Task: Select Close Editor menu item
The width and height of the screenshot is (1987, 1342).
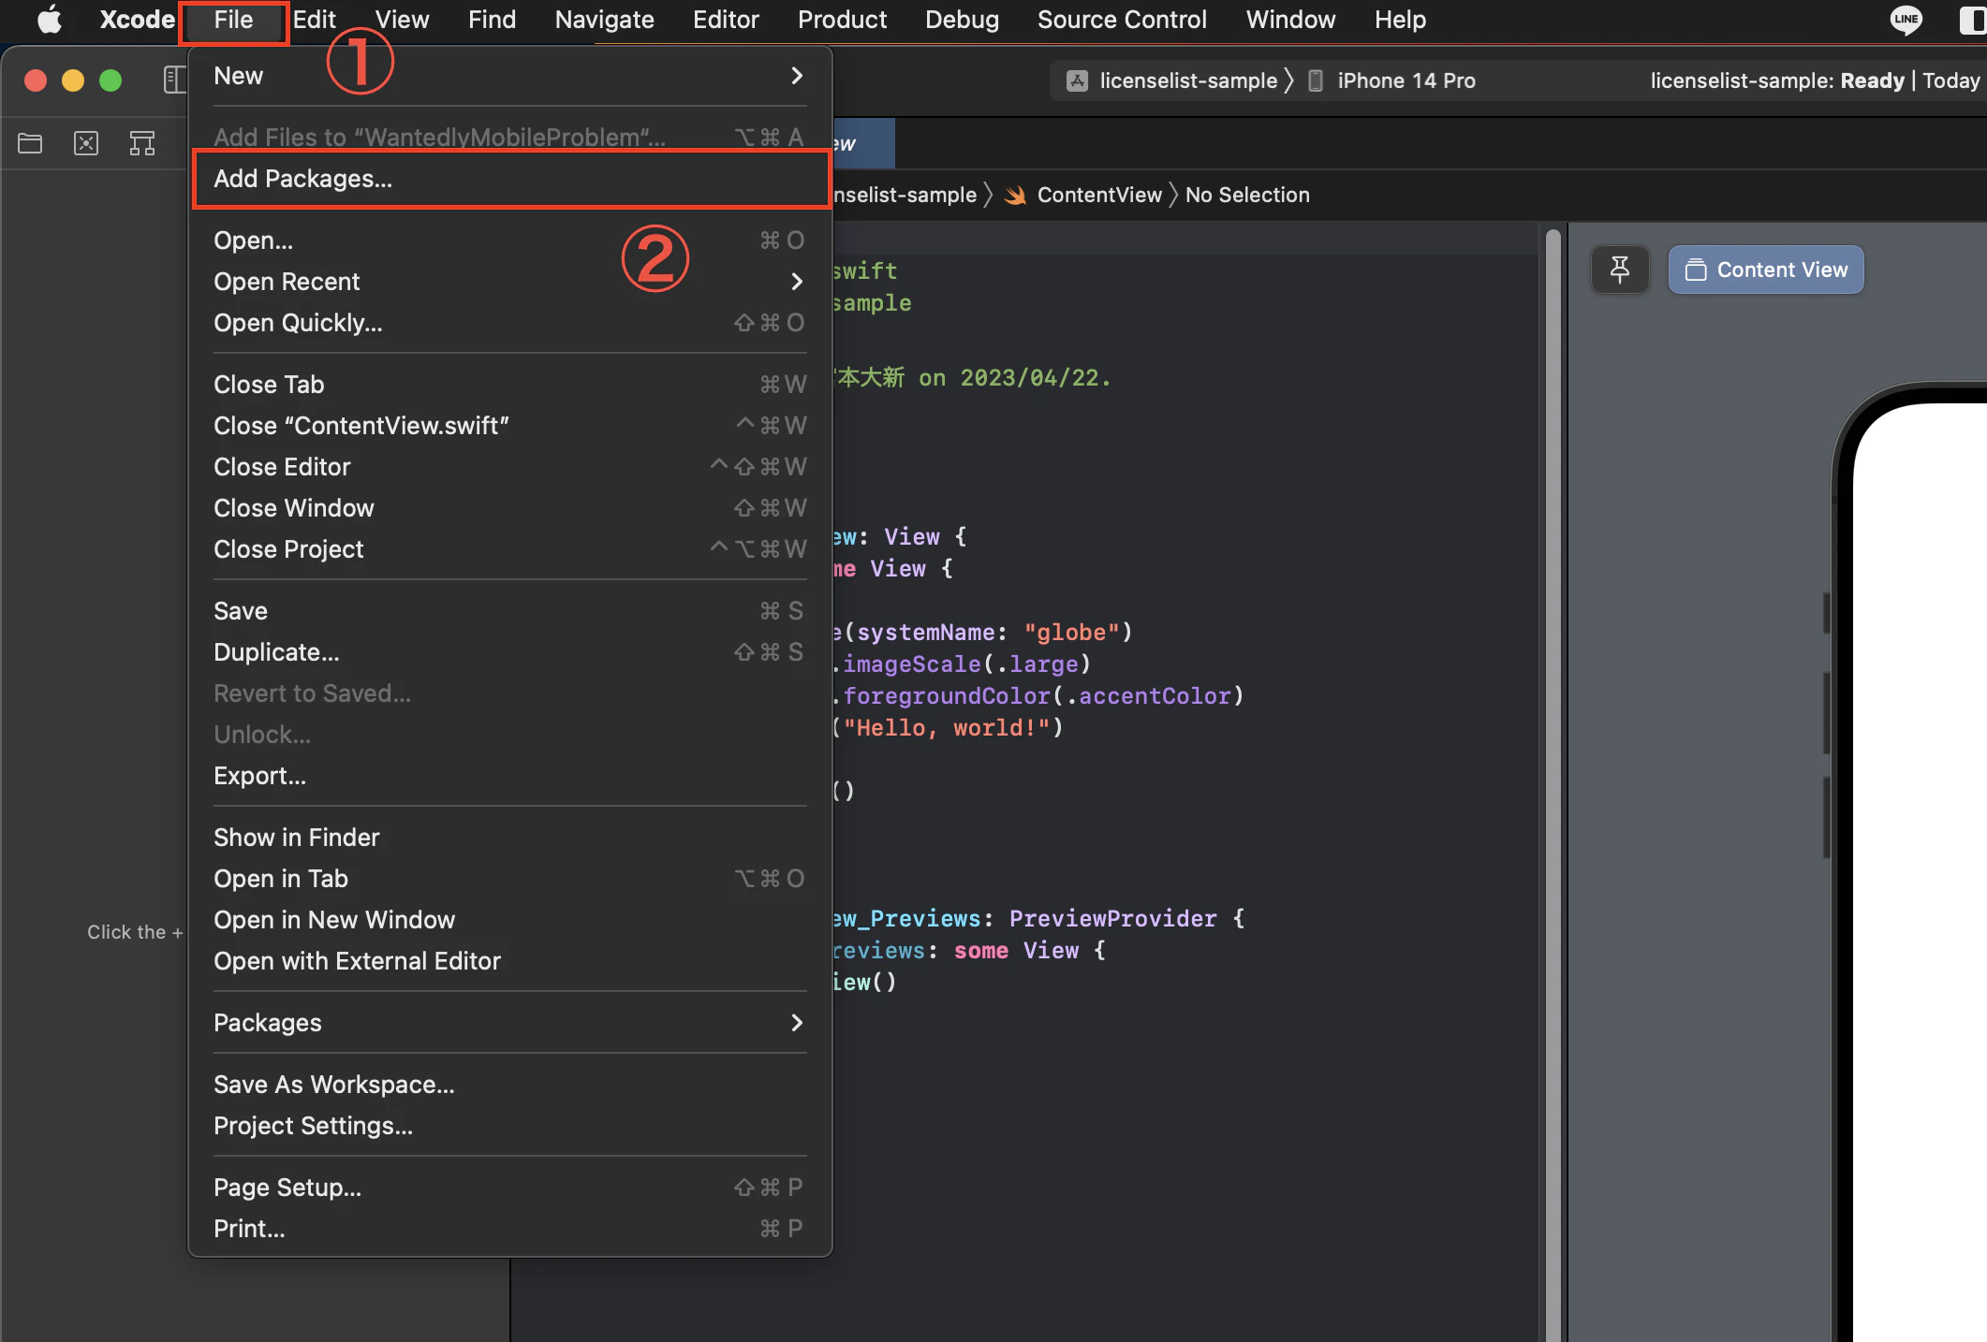Action: (511, 467)
